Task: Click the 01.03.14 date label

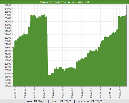Action: (53, 93)
